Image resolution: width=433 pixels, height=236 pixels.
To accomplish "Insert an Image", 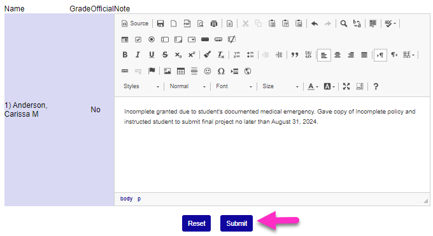I will click(167, 71).
